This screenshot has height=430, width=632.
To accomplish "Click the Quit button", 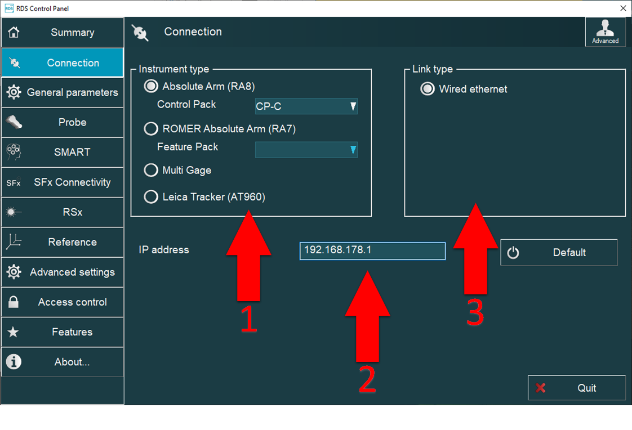I will pyautogui.click(x=576, y=388).
